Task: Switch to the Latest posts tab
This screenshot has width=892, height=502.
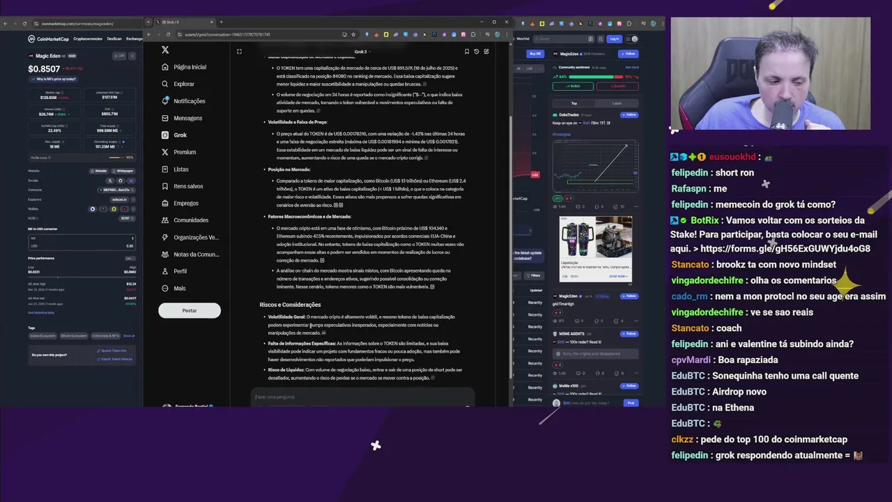Action: tap(617, 103)
